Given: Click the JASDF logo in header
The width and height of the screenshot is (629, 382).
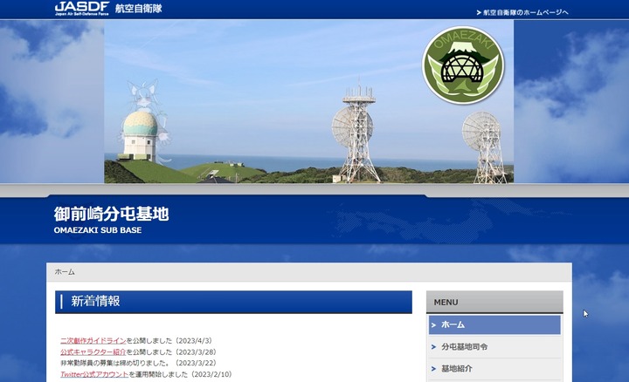Looking at the screenshot, I should coord(82,8).
